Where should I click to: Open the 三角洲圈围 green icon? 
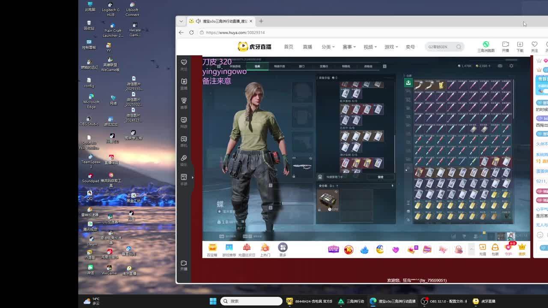[486, 46]
